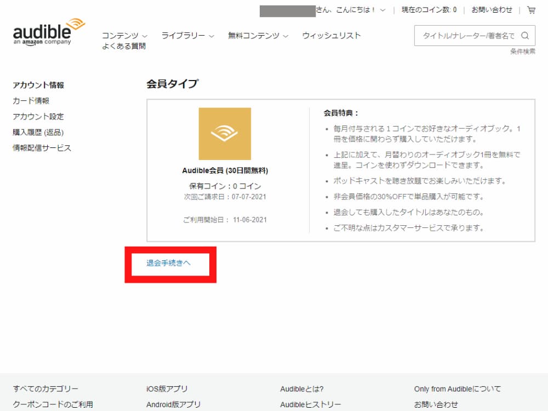Click the iOS版アプリ footer link

click(167, 389)
